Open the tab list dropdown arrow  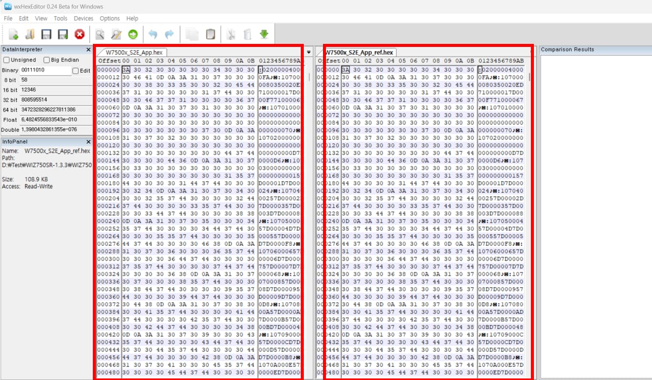(x=308, y=52)
